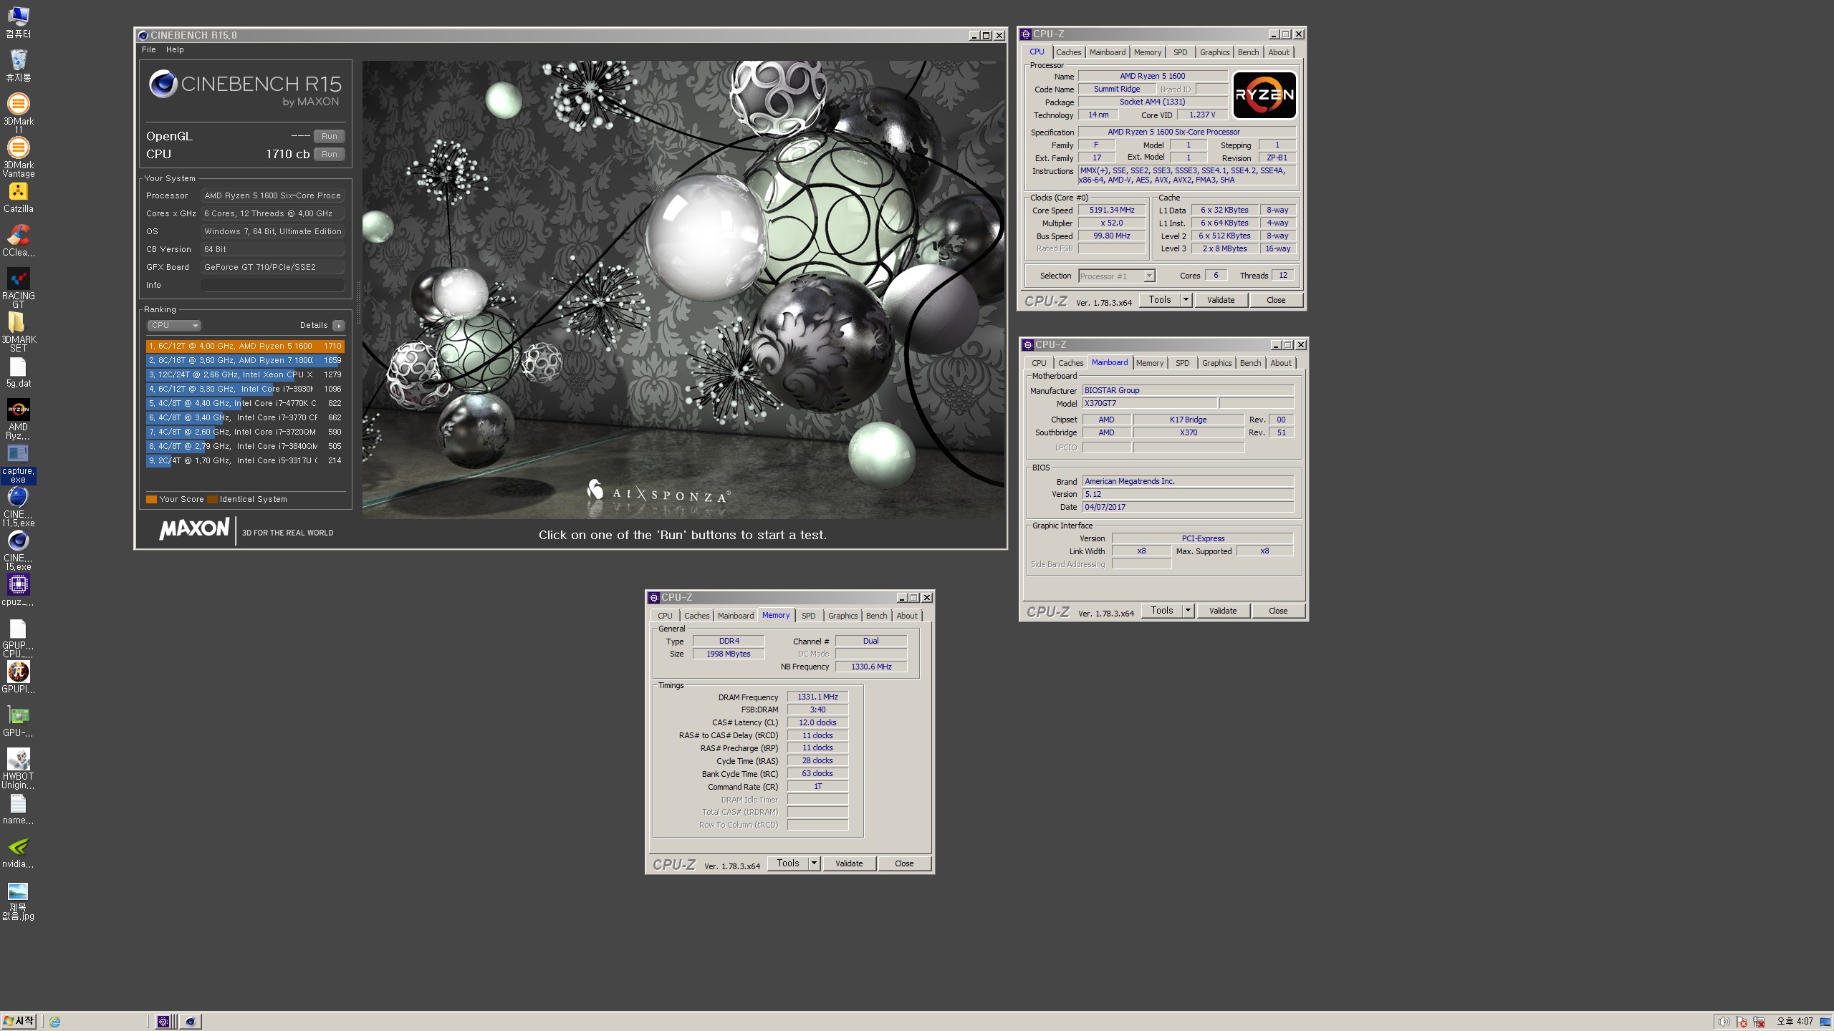Image resolution: width=1834 pixels, height=1031 pixels.
Task: Select the CCleaner desktop icon
Action: pos(18,241)
